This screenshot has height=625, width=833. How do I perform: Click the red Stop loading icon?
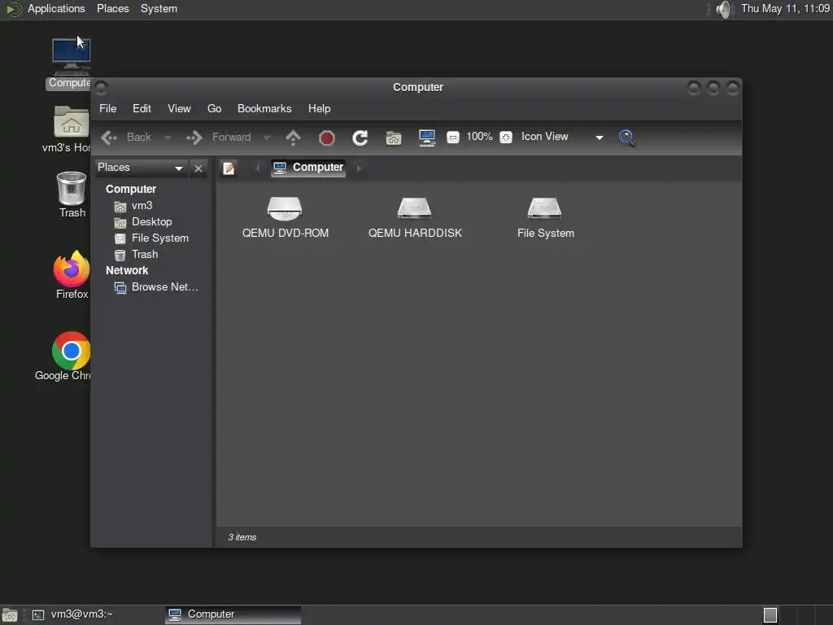coord(327,138)
